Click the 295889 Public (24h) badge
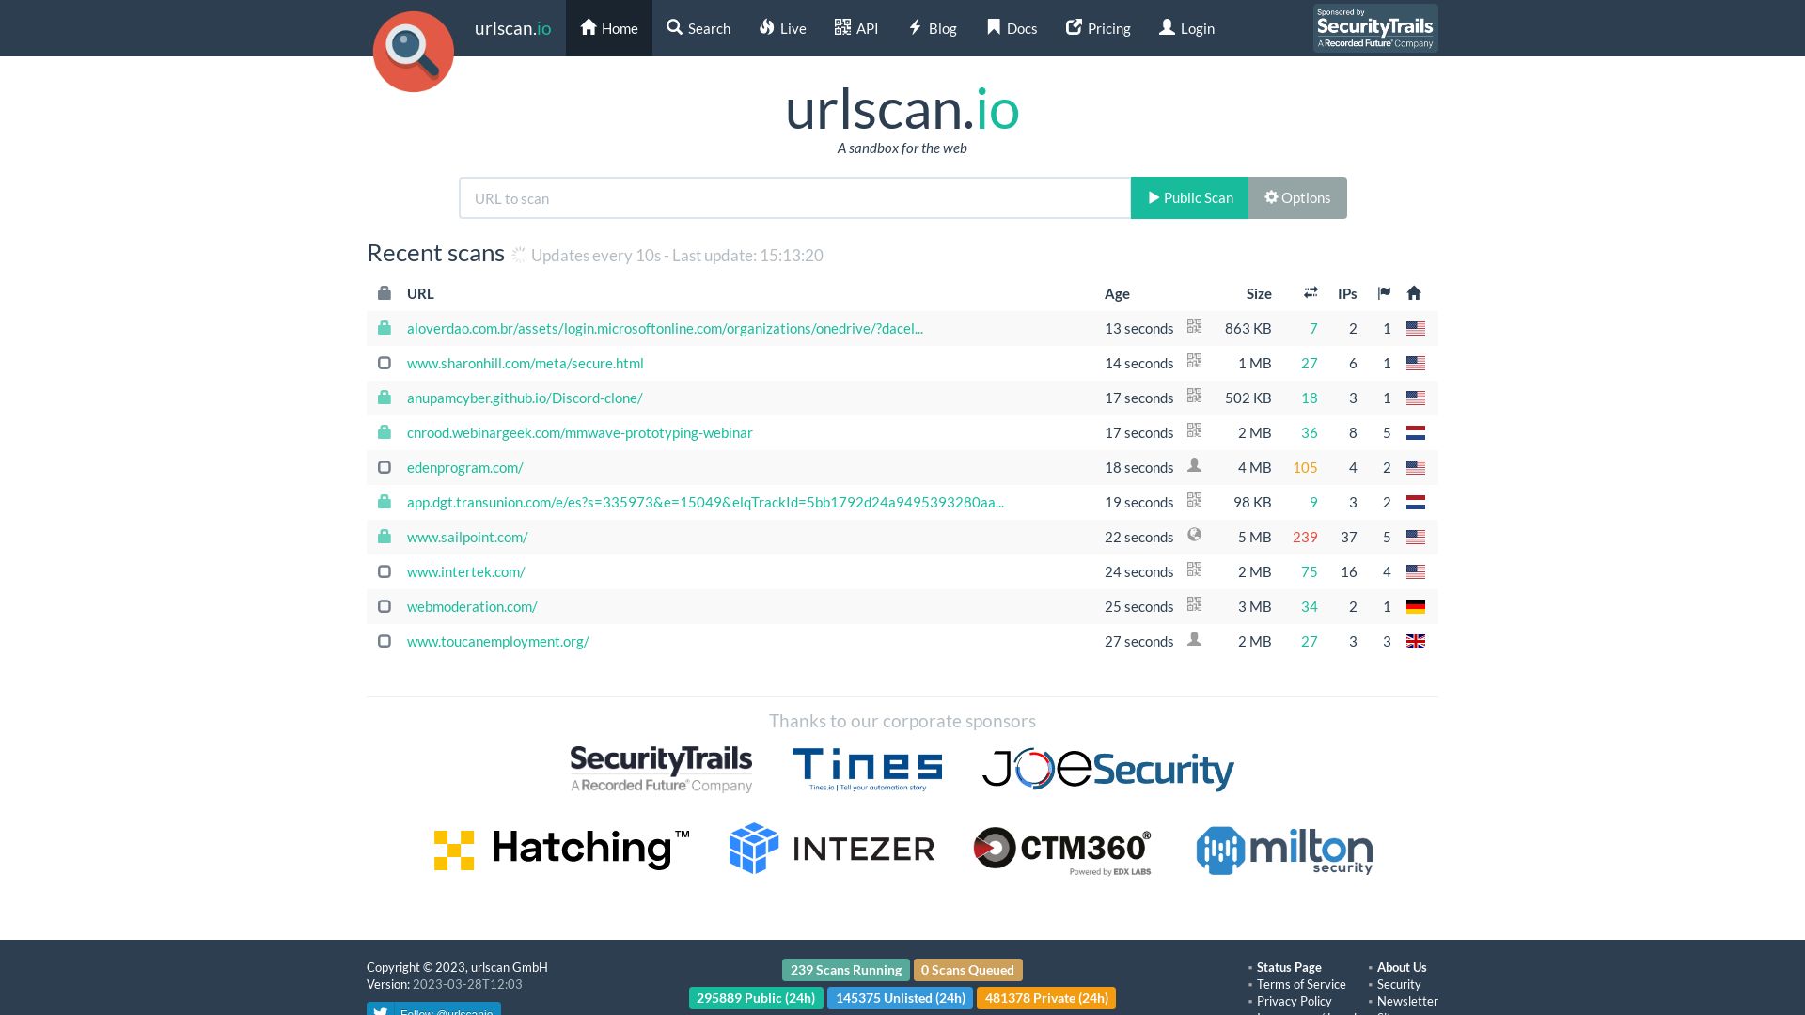 coord(756,998)
